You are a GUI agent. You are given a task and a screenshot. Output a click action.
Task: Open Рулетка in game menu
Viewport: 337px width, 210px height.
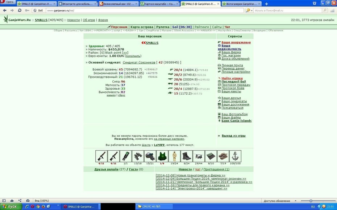163,27
